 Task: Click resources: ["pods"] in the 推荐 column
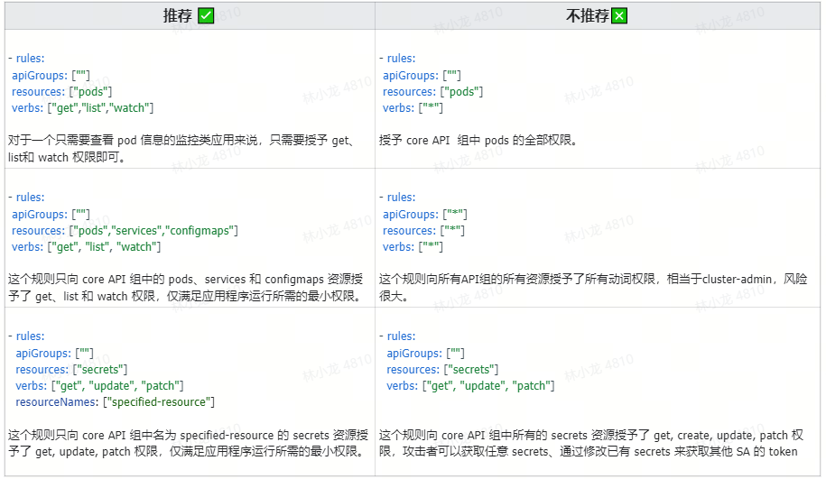pyautogui.click(x=61, y=92)
